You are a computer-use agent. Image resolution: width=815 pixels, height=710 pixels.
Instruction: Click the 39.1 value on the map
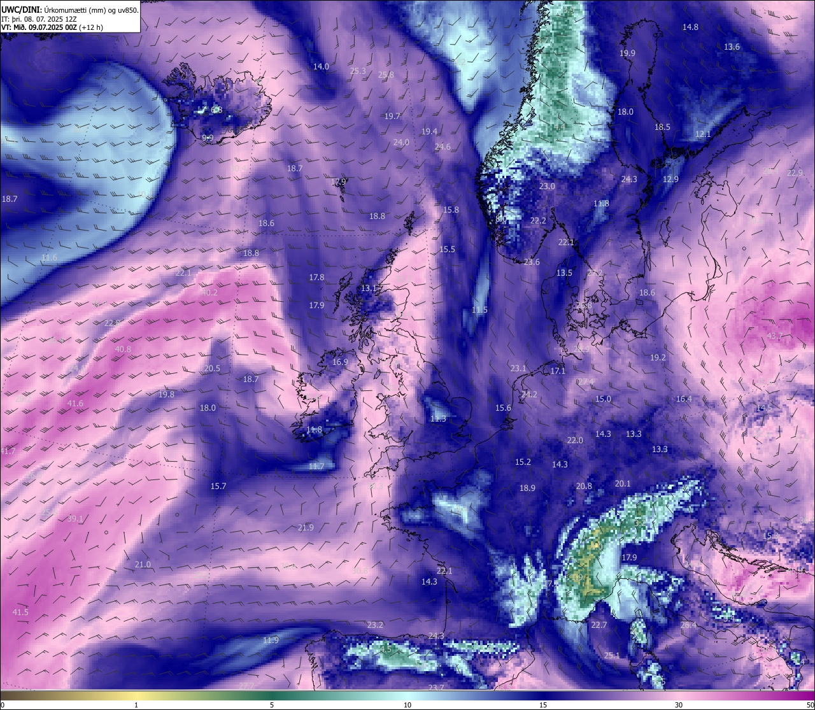[75, 519]
